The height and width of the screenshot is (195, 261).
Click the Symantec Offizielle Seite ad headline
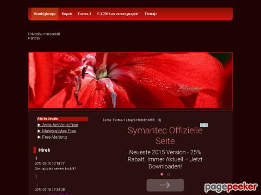click(165, 135)
